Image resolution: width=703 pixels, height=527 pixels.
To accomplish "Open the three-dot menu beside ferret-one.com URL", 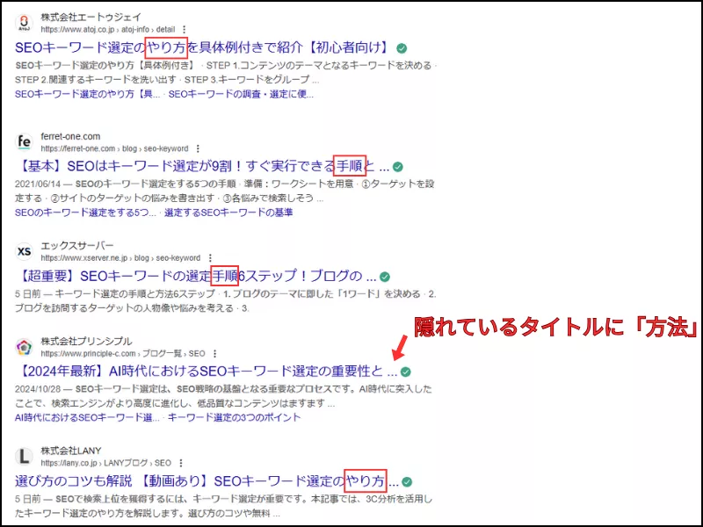I will click(x=198, y=148).
